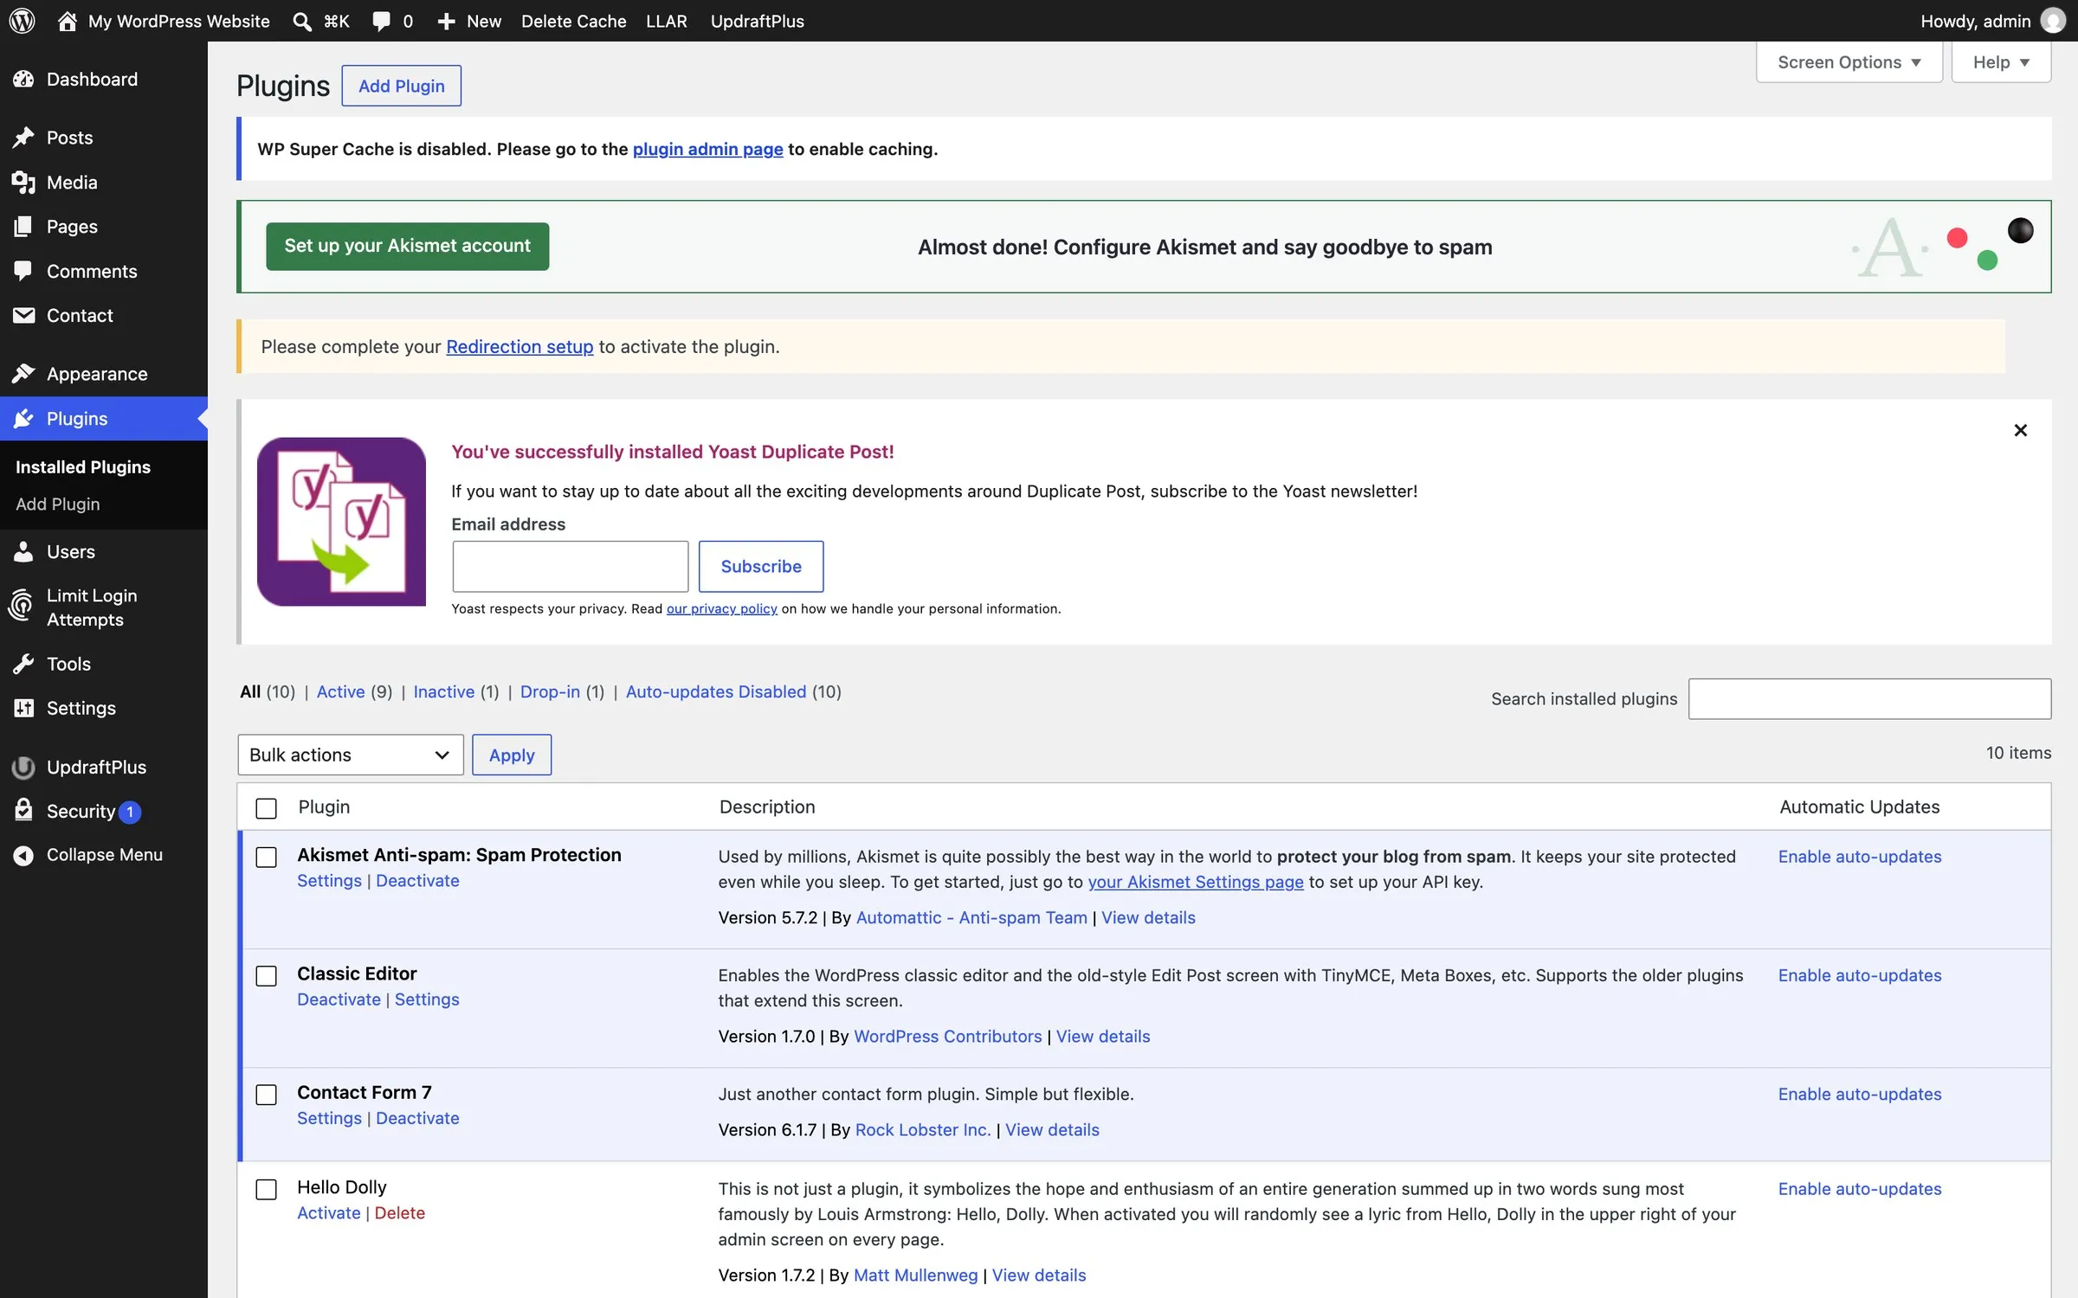Expand the Screen Options panel
The image size is (2078, 1298).
(1849, 62)
